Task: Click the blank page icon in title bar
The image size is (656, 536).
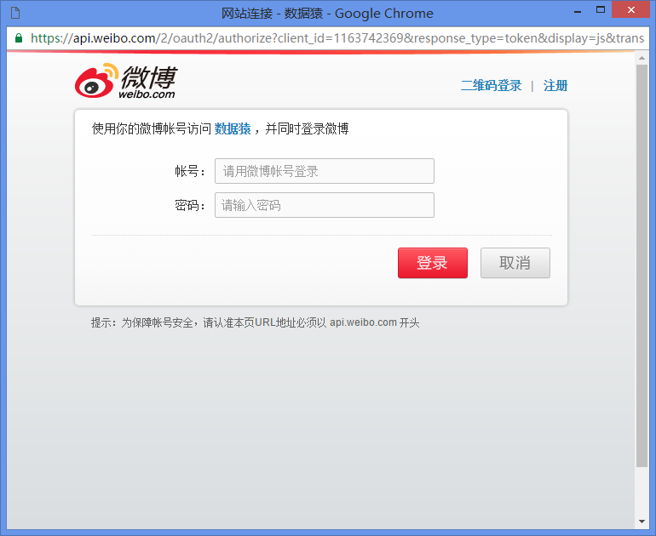Action: [x=15, y=13]
